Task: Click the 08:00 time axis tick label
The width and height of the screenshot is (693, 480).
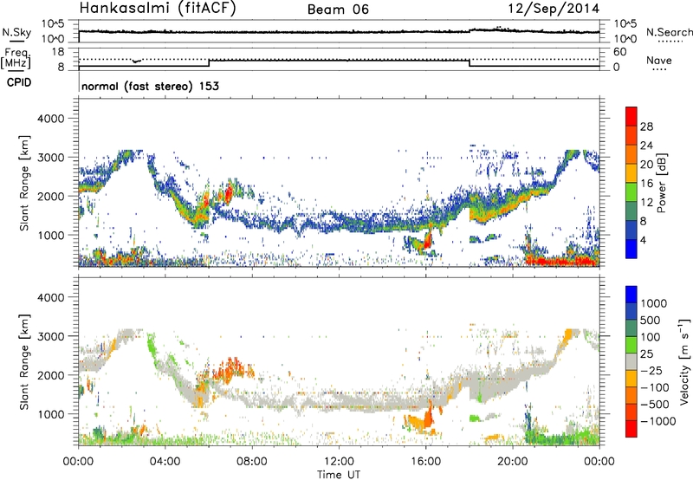Action: (x=252, y=462)
